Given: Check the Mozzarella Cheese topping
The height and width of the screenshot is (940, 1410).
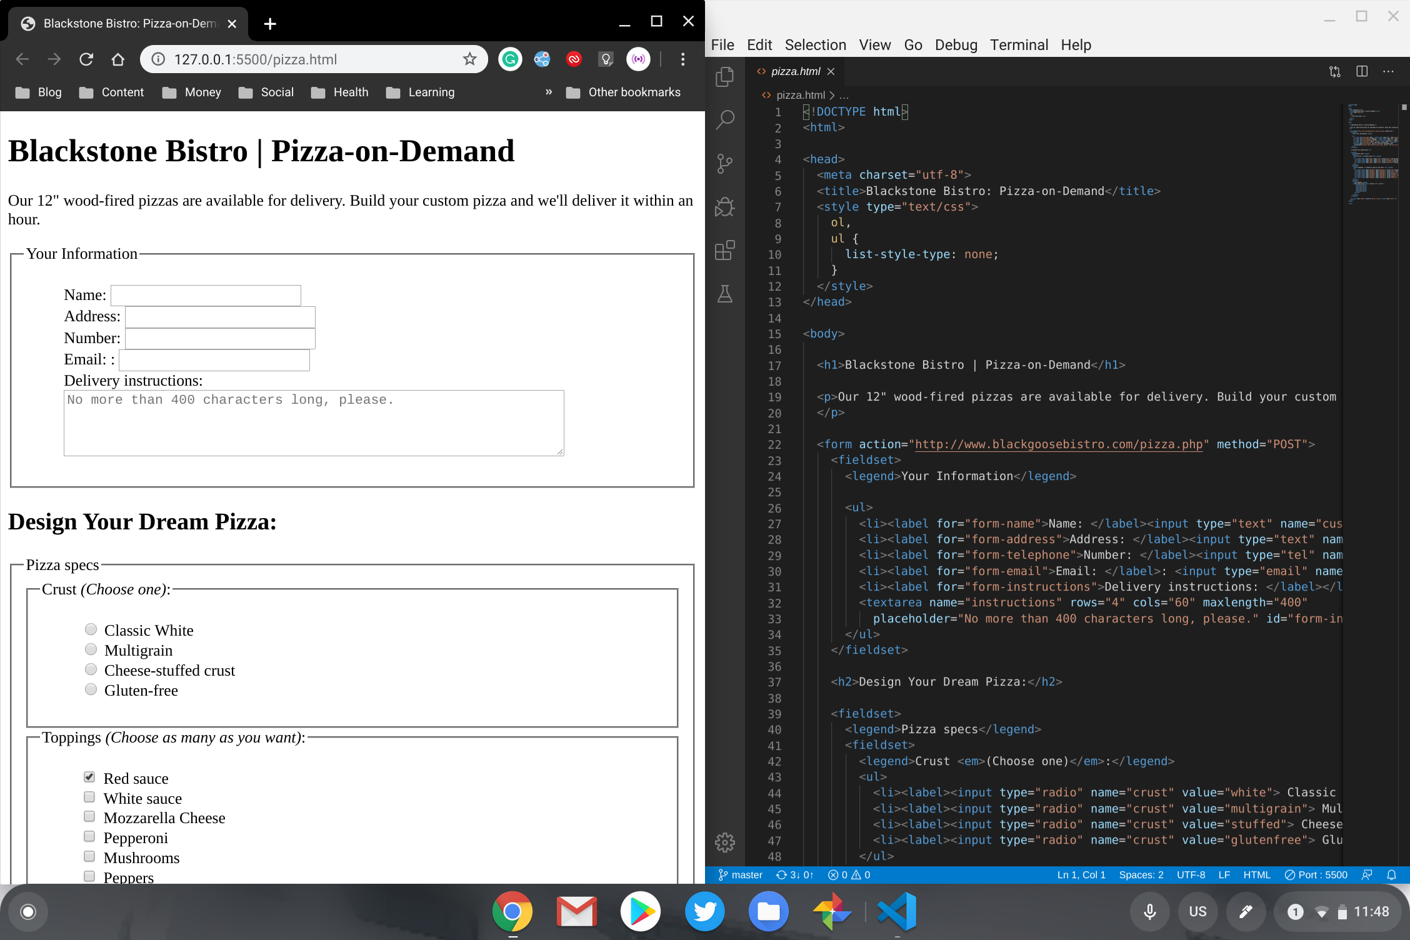Looking at the screenshot, I should click(89, 817).
